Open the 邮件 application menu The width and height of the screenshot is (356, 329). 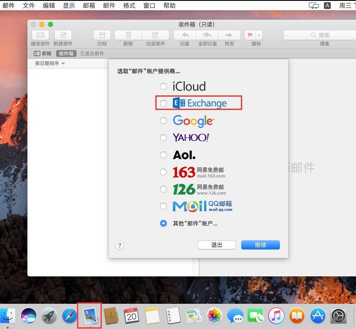coord(9,6)
